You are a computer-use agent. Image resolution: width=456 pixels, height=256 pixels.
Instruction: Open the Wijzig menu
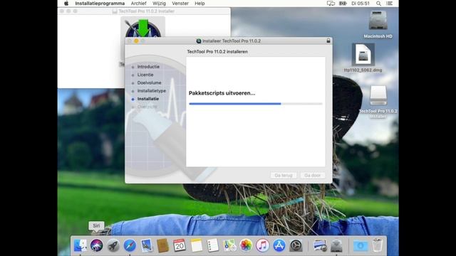pos(159,4)
